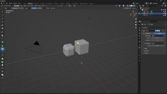Toggle Collection visibility eye icon
The height and width of the screenshot is (94, 167).
(x=163, y=10)
